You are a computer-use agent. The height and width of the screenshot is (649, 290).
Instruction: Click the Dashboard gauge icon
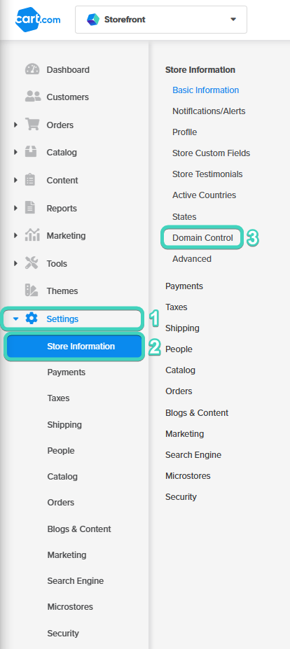[32, 69]
